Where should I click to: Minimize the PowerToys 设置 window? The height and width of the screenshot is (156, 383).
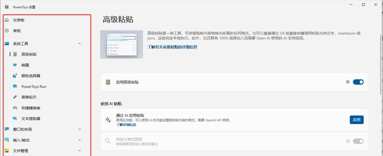pos(351,4)
